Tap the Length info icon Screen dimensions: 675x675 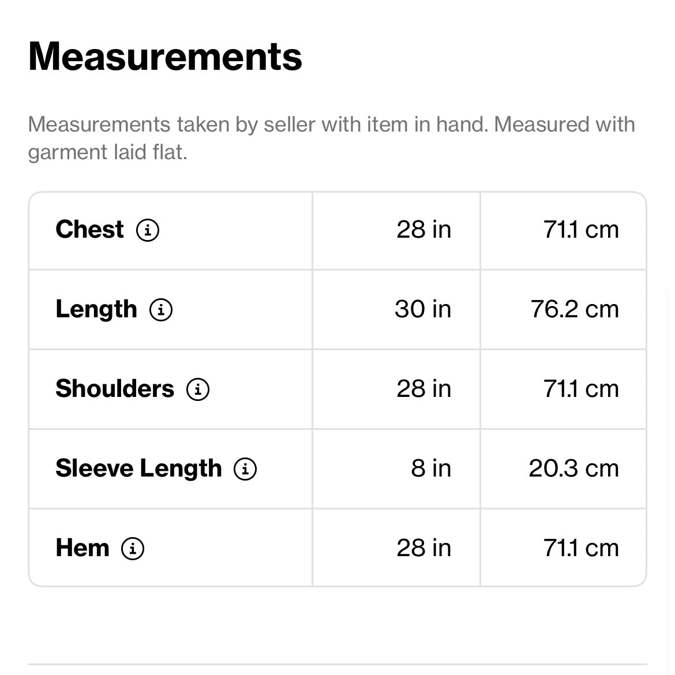(161, 310)
